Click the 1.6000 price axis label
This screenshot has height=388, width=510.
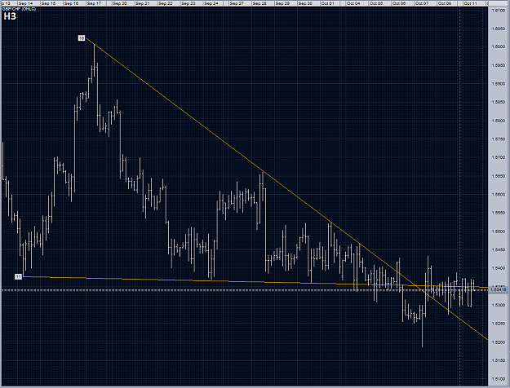pyautogui.click(x=498, y=46)
